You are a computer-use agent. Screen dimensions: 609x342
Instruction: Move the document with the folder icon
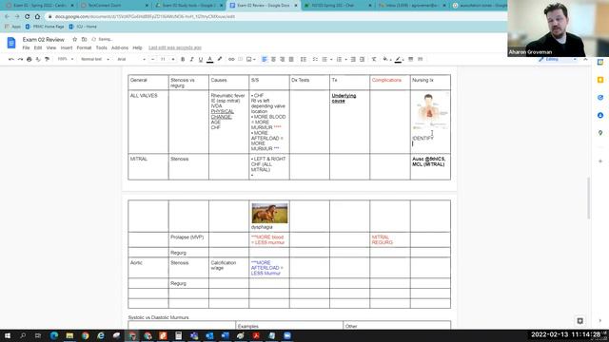[84, 39]
